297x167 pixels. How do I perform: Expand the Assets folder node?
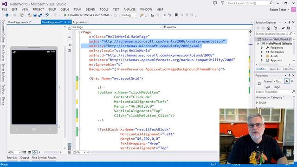click(x=262, y=56)
